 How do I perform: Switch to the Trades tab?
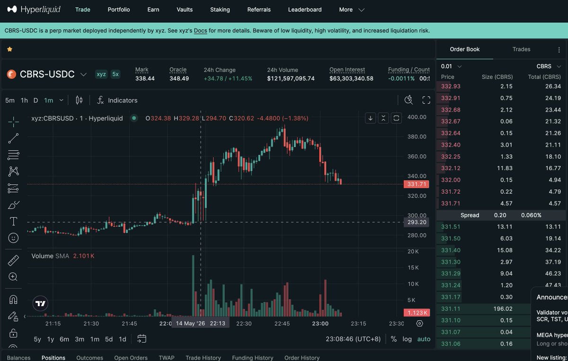point(521,49)
